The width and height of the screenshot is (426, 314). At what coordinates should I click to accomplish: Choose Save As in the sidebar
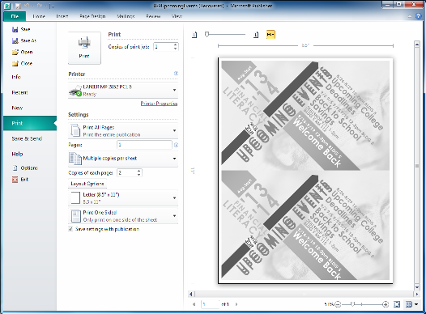24,40
